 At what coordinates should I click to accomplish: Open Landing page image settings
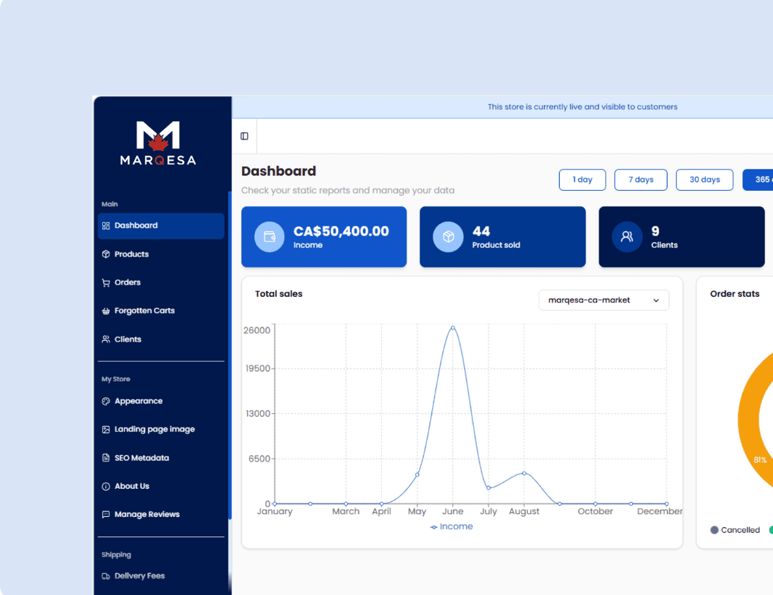pyautogui.click(x=161, y=429)
